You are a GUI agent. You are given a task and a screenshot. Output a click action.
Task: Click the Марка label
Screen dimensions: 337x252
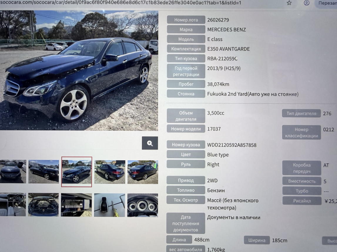click(x=186, y=29)
